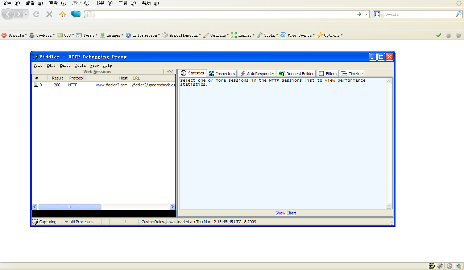This screenshot has width=464, height=270.
Task: Click the browser Back arrow button
Action: pyautogui.click(x=8, y=14)
